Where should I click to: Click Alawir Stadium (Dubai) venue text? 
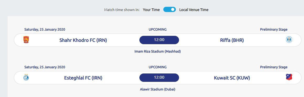[x=158, y=89]
